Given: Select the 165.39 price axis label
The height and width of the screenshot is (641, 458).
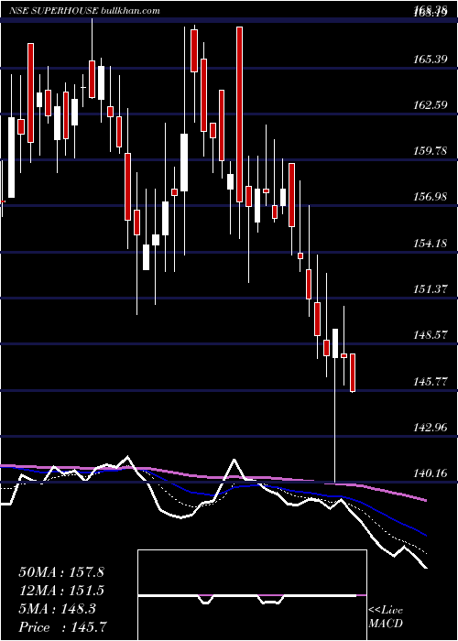Looking at the screenshot, I should (429, 60).
